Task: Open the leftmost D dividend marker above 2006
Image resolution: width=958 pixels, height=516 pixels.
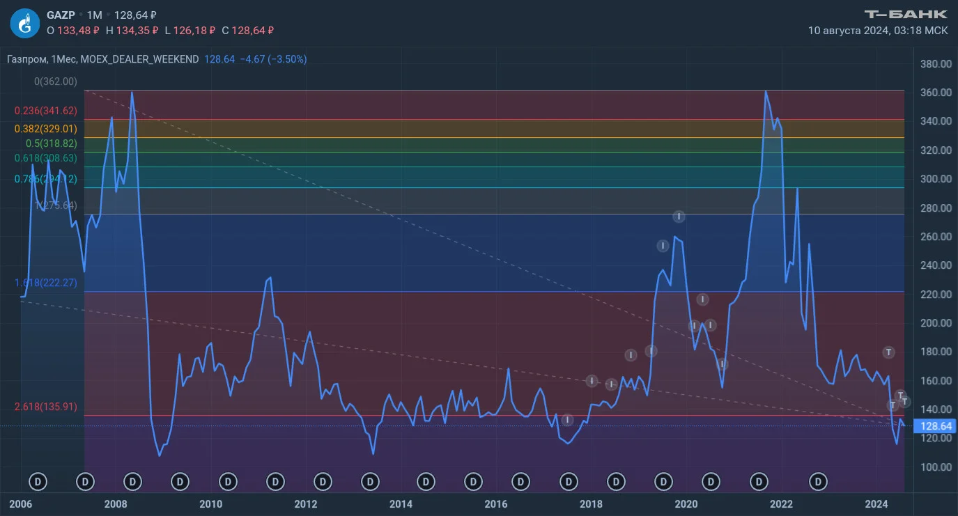Action: 38,481
